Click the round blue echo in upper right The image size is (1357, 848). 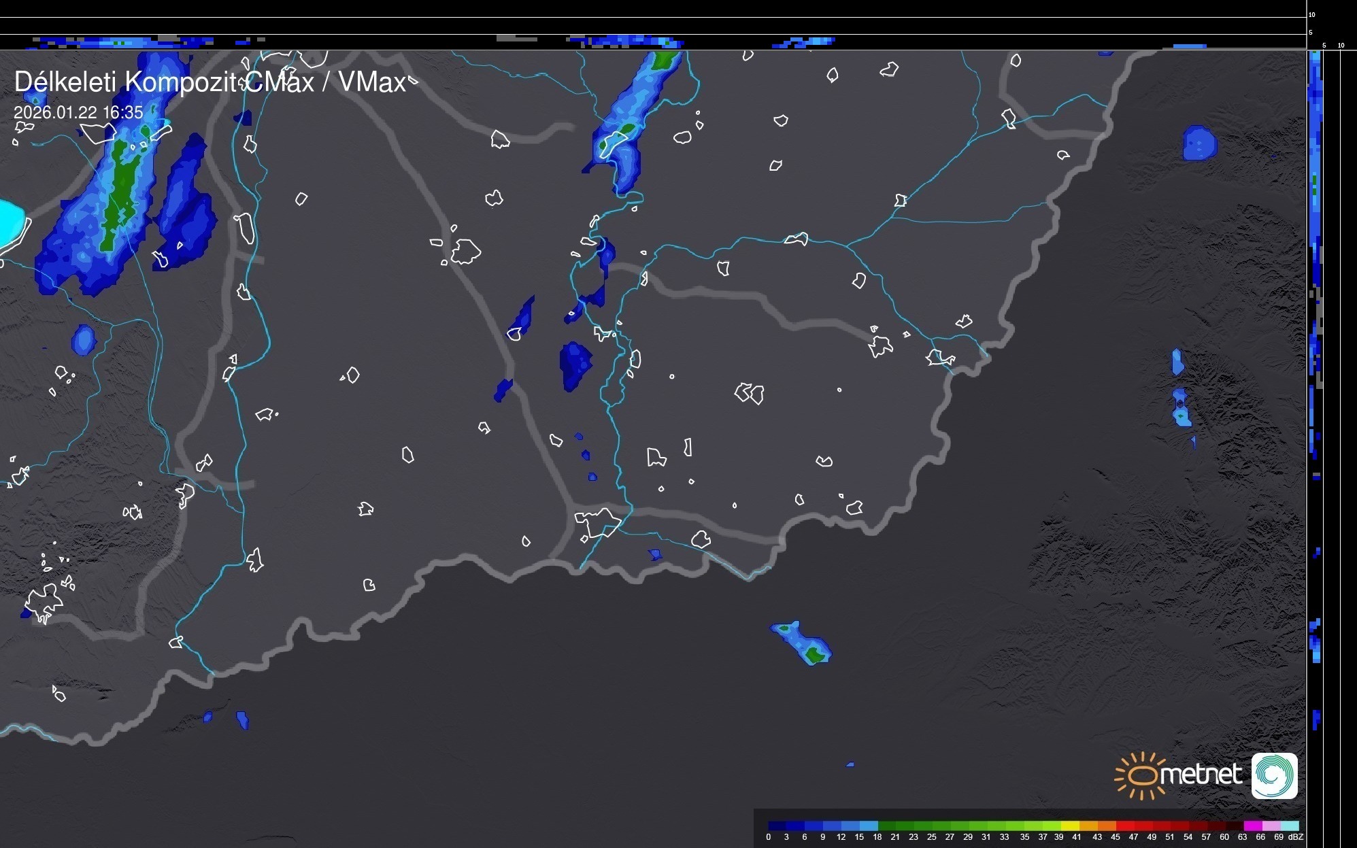[1199, 143]
